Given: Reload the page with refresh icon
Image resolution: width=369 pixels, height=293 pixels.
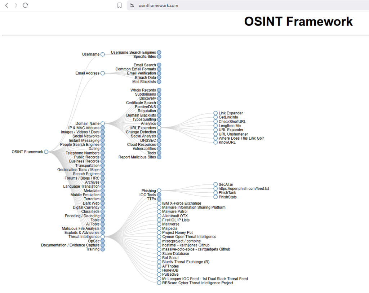Looking at the screenshot, I should 25,5.
